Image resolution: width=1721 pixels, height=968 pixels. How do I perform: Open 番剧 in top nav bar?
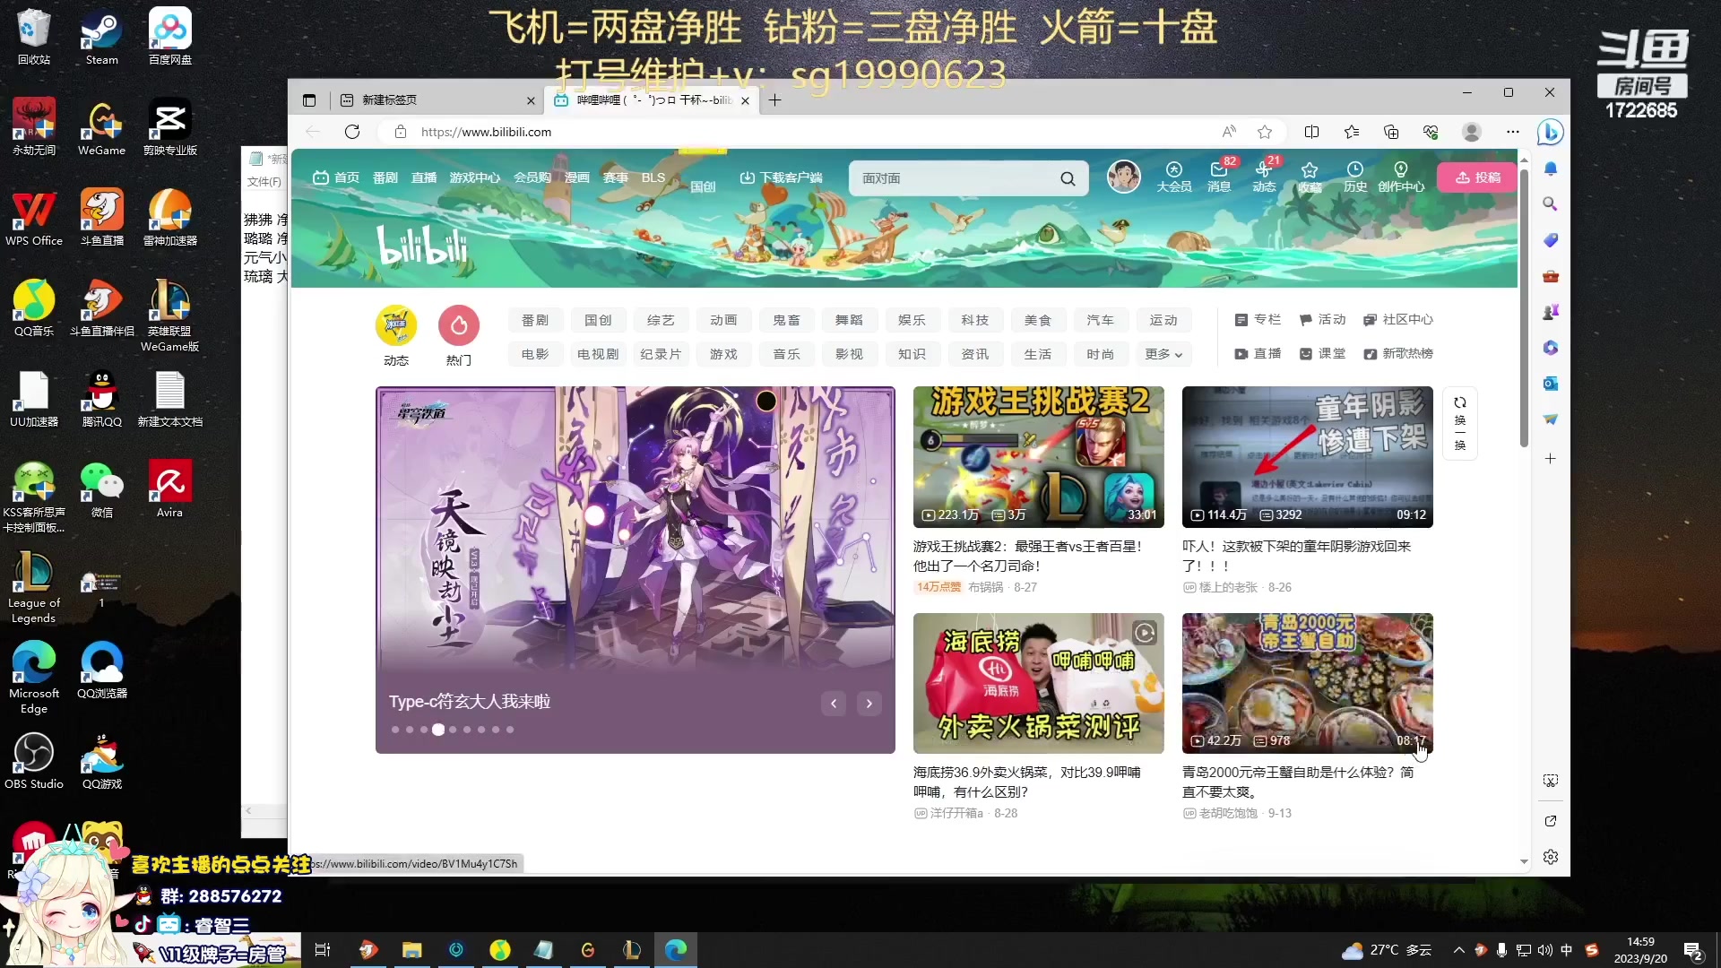pyautogui.click(x=385, y=177)
